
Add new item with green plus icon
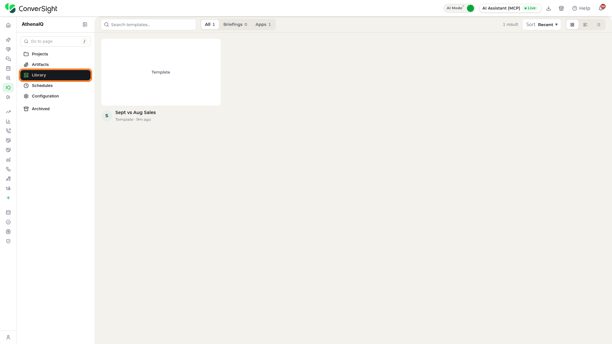tap(8, 198)
